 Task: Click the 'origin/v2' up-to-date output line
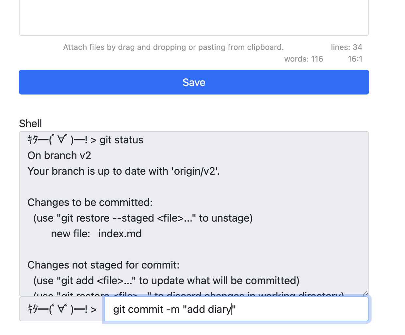point(123,171)
